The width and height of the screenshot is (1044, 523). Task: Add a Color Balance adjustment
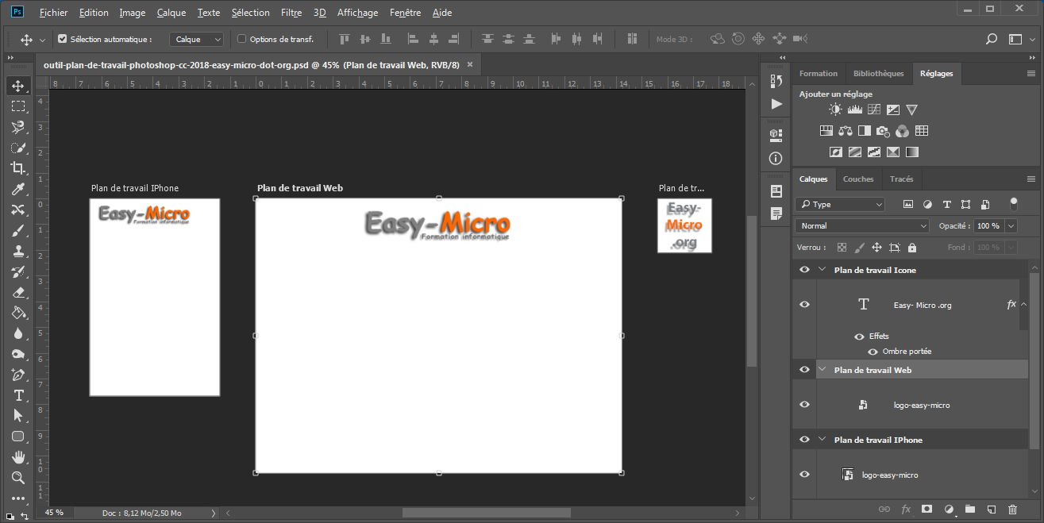[x=845, y=131]
